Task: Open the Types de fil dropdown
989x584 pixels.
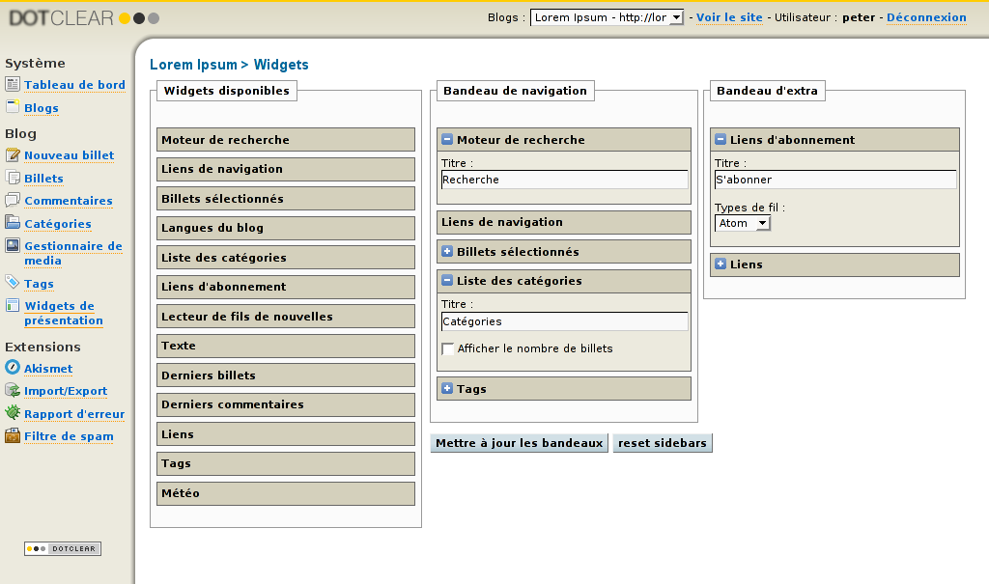Action: click(x=743, y=223)
